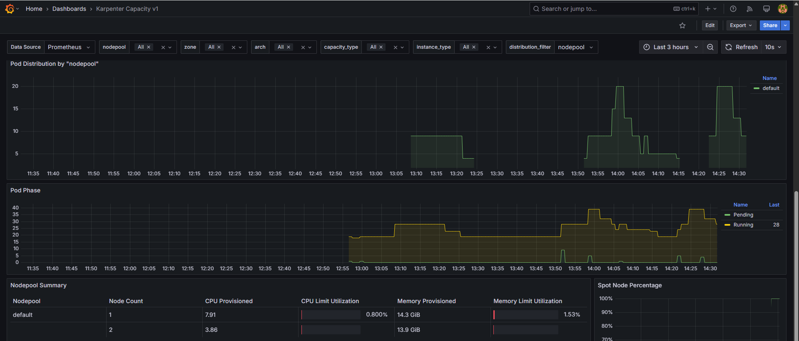Click the Karpenter Capacity v1 breadcrumb
The width and height of the screenshot is (799, 341).
click(127, 9)
